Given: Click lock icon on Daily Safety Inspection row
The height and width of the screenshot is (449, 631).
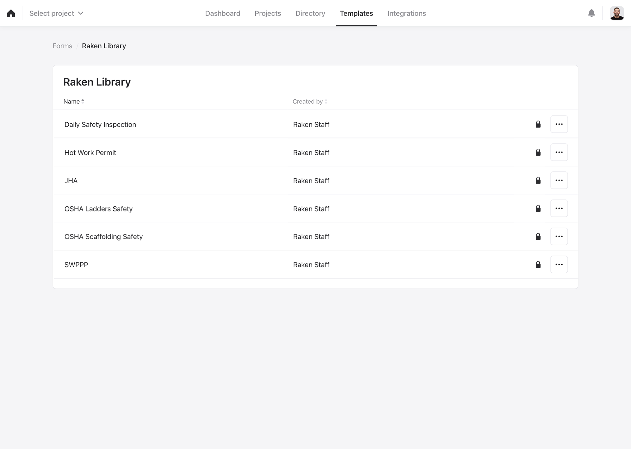Looking at the screenshot, I should click(x=538, y=124).
